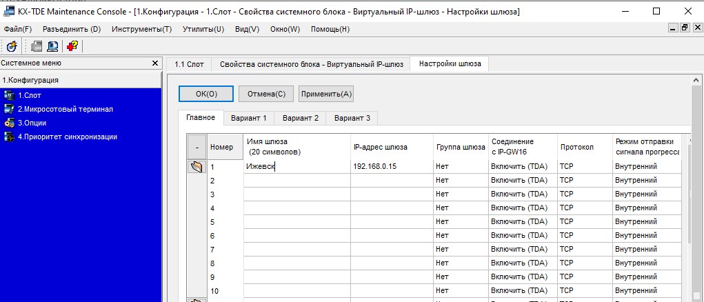This screenshot has width=704, height=302.
Task: Switch to the Вариант 3 tab
Action: click(352, 119)
